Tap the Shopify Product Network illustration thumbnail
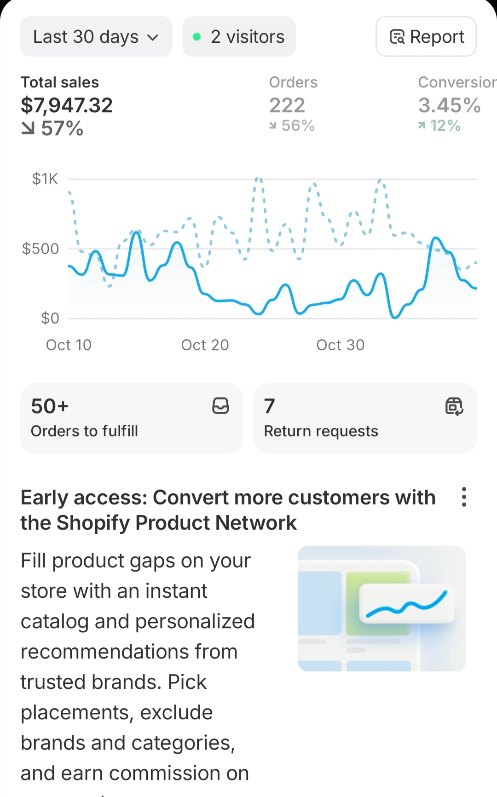Screen dimensions: 497x797 click(x=381, y=608)
